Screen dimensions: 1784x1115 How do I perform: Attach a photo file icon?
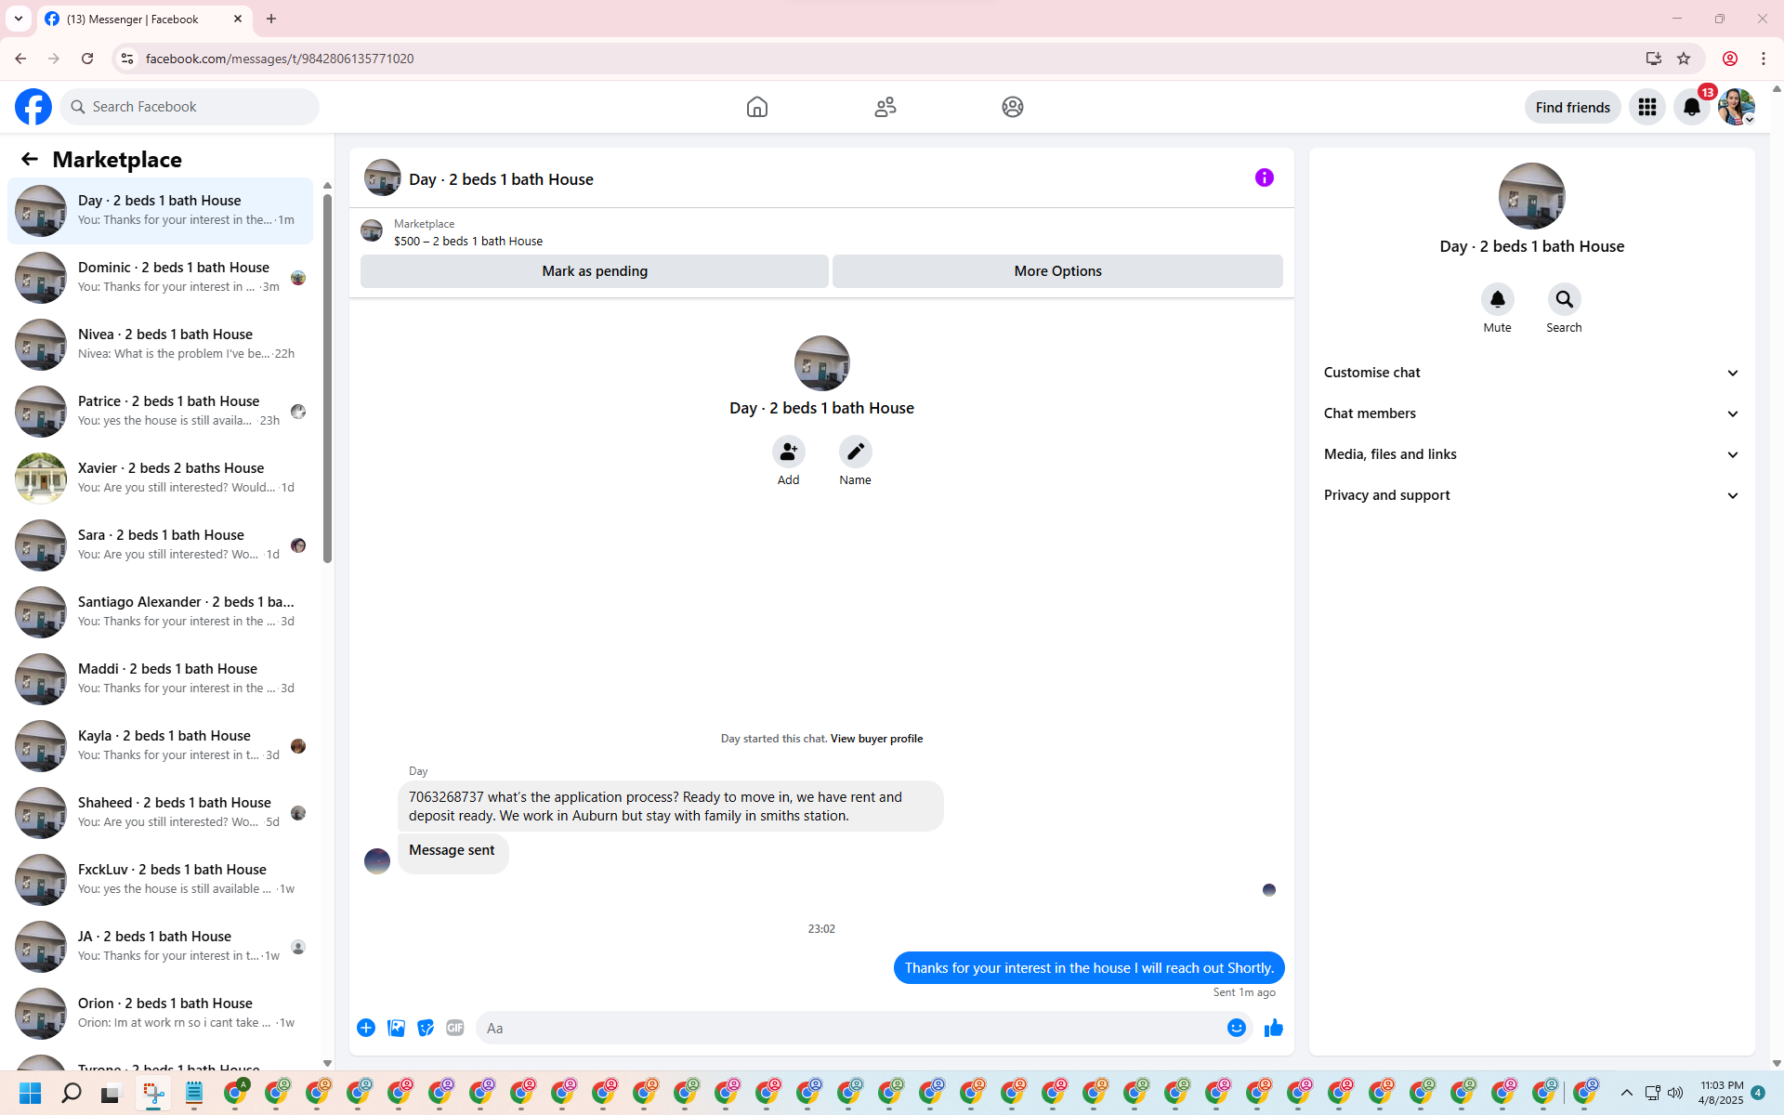point(396,1028)
